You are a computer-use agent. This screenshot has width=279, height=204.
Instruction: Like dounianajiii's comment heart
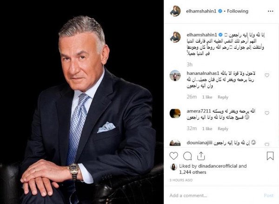click(x=267, y=144)
